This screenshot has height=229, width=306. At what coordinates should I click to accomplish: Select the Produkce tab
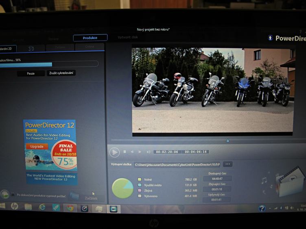[x=90, y=38]
